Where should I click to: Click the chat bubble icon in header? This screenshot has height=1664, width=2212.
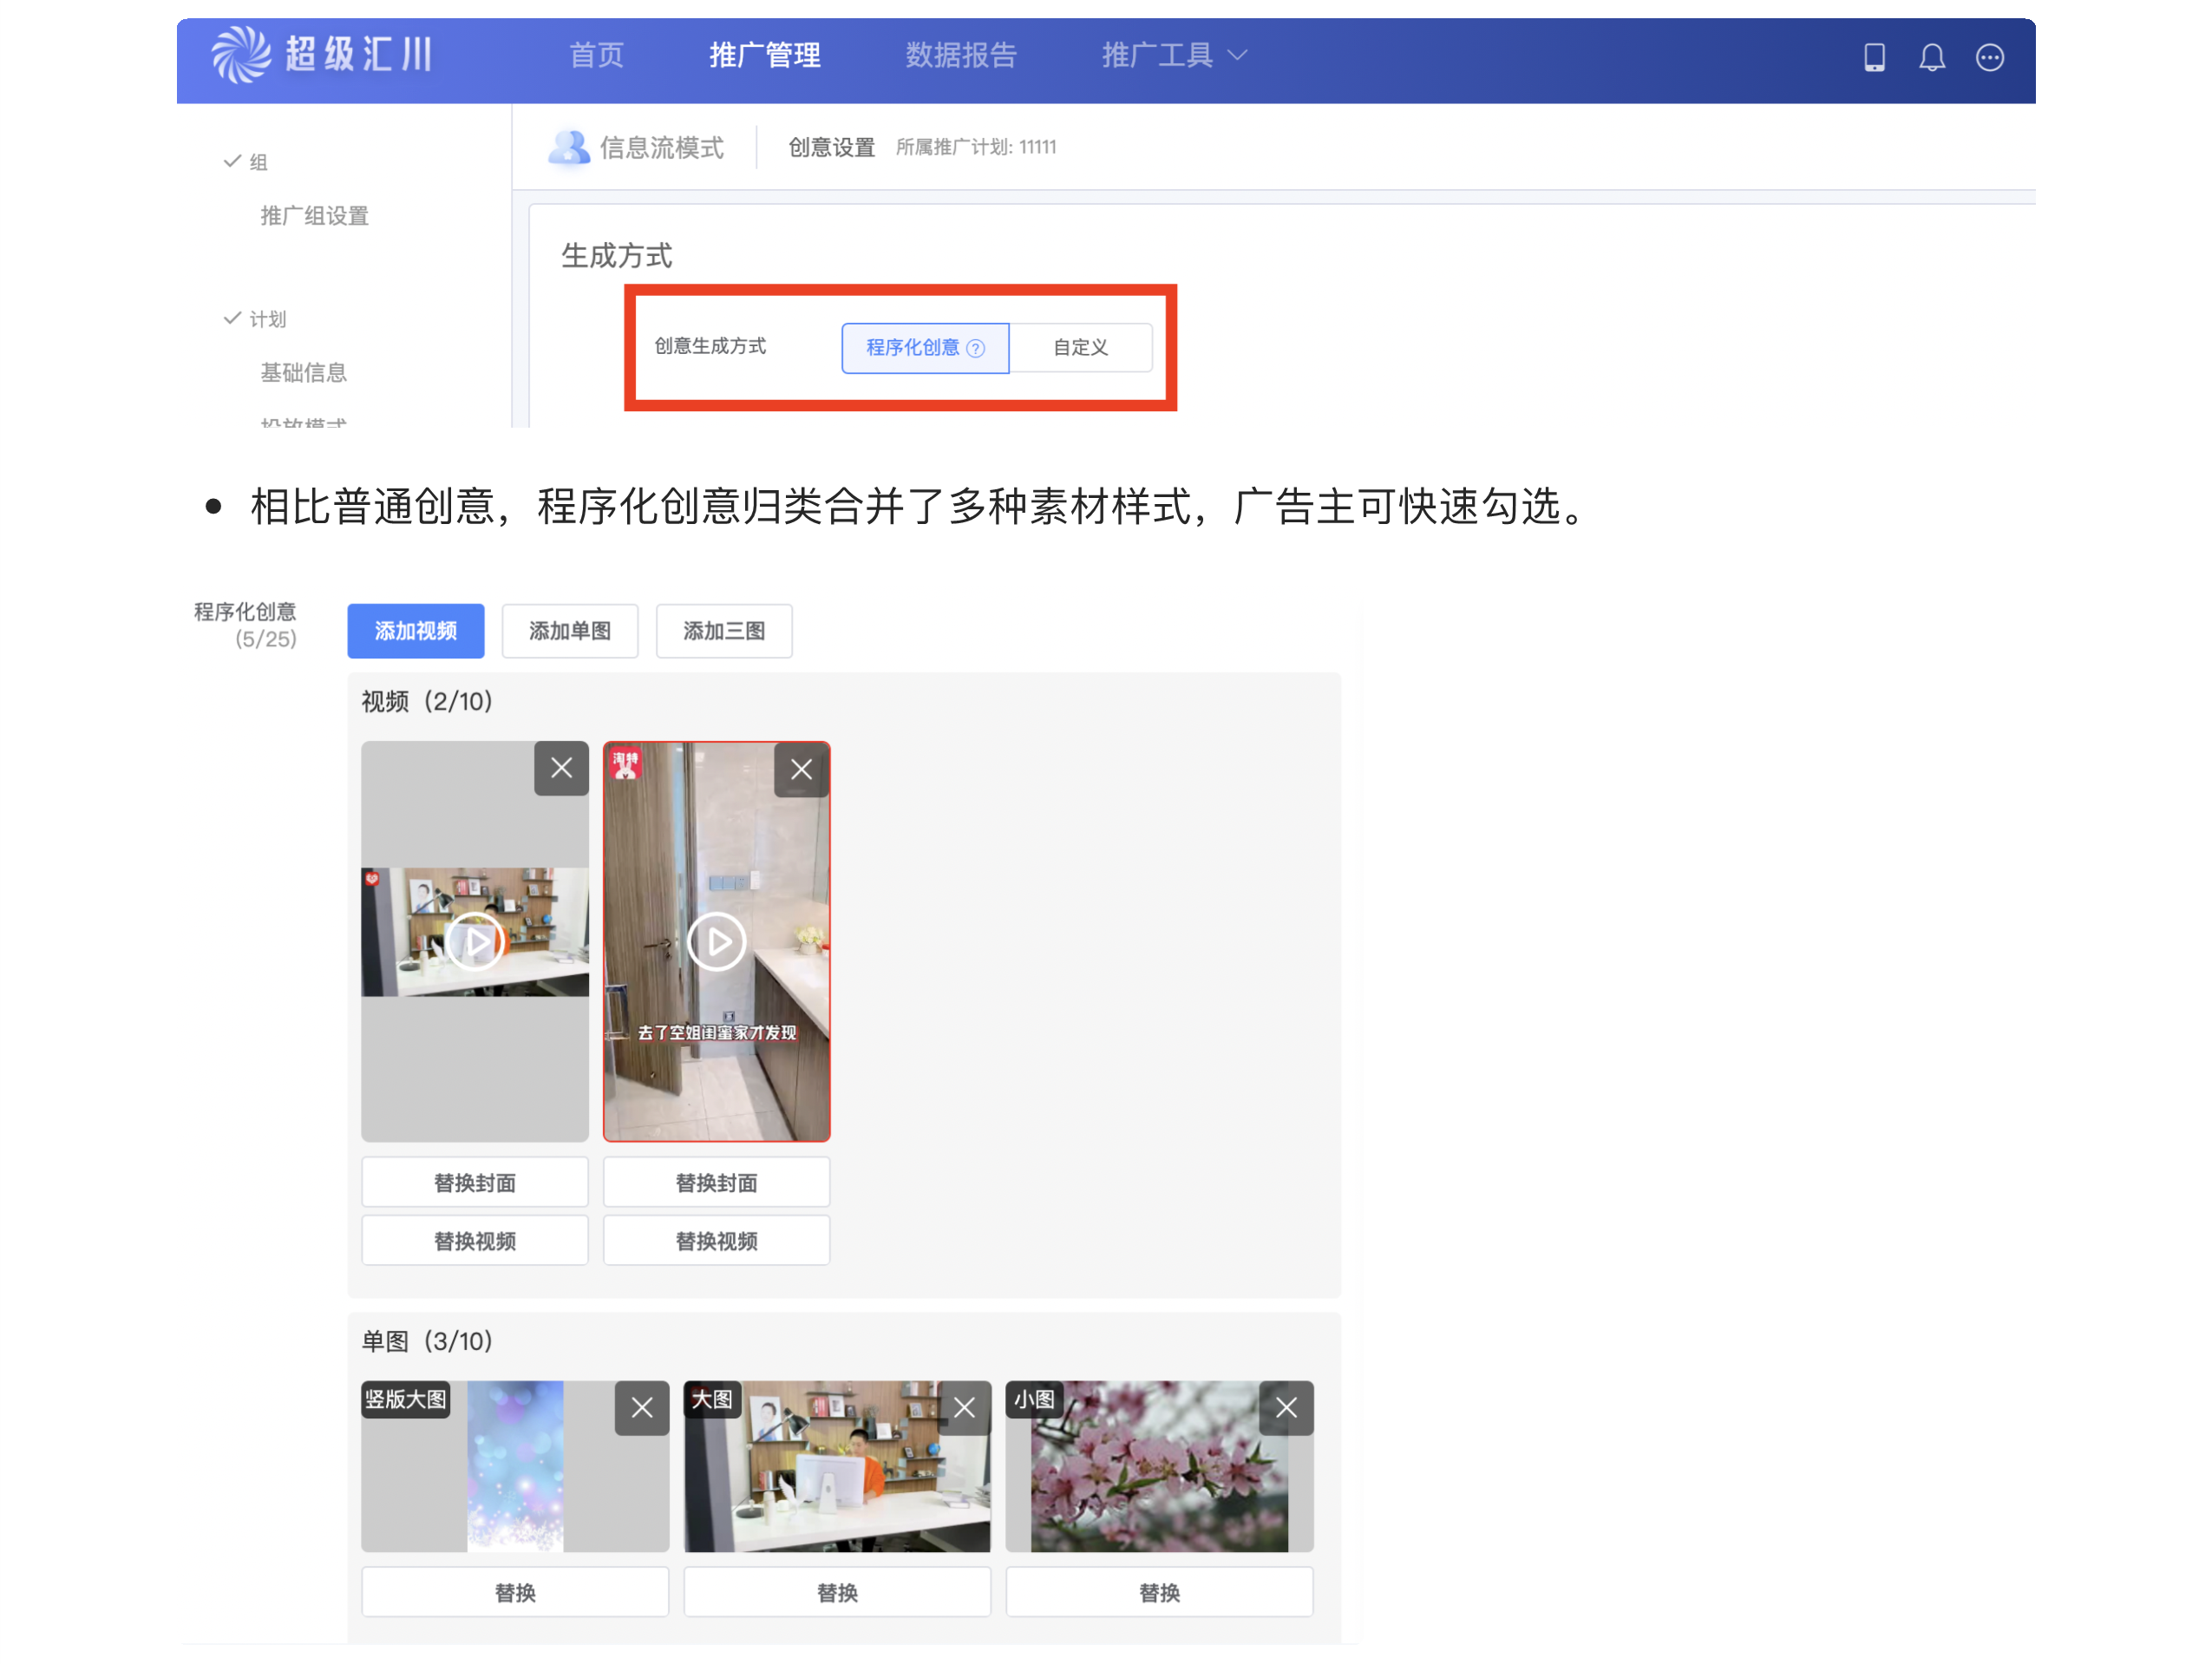coord(1989,57)
